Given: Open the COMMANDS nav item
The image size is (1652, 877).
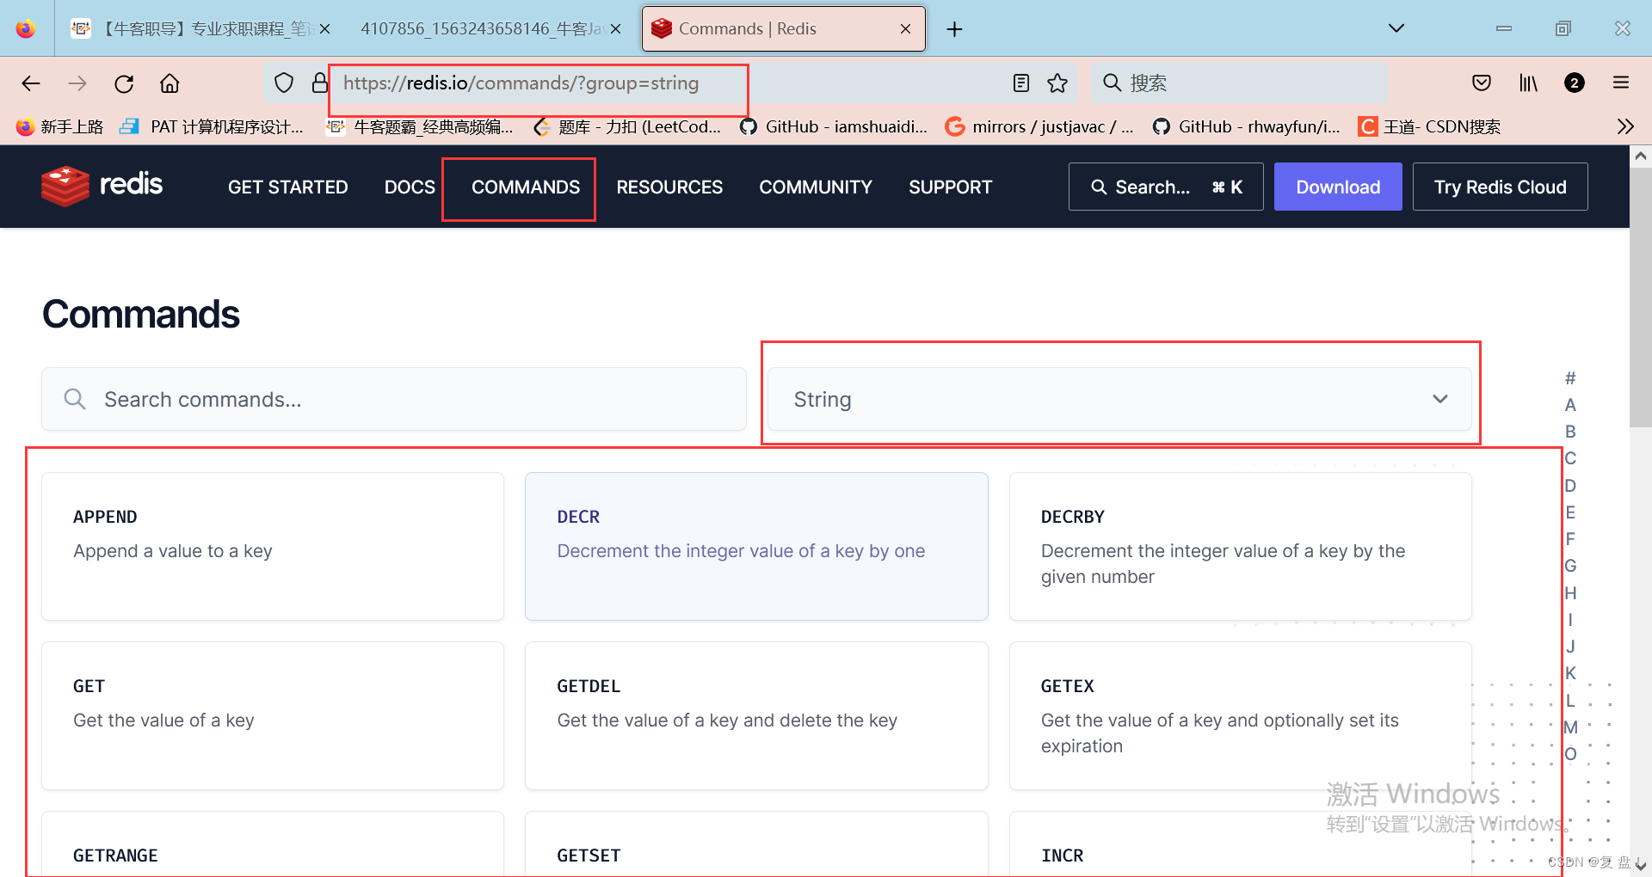Looking at the screenshot, I should tap(526, 187).
